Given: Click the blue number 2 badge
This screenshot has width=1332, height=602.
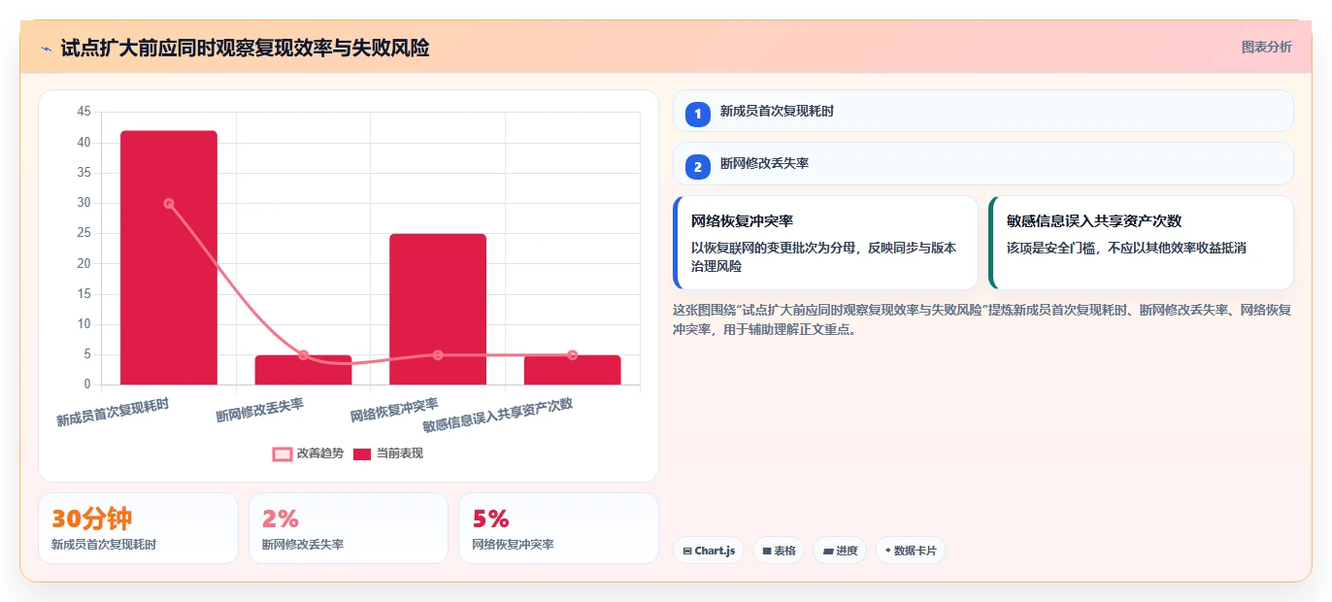Looking at the screenshot, I should (697, 166).
